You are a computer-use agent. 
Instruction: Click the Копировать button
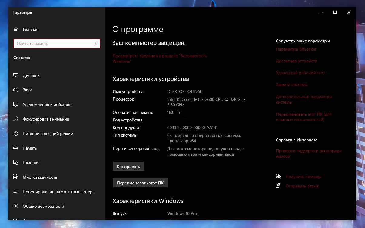[128, 167]
